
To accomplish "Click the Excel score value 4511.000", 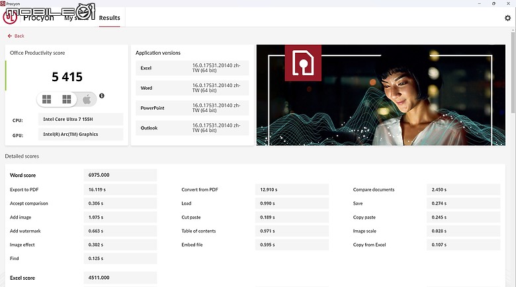I will (120, 278).
